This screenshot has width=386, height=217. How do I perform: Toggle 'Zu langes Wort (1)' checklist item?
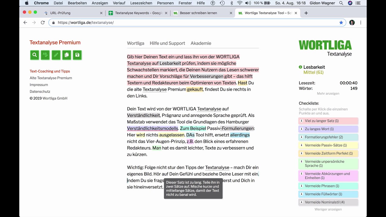click(328, 129)
